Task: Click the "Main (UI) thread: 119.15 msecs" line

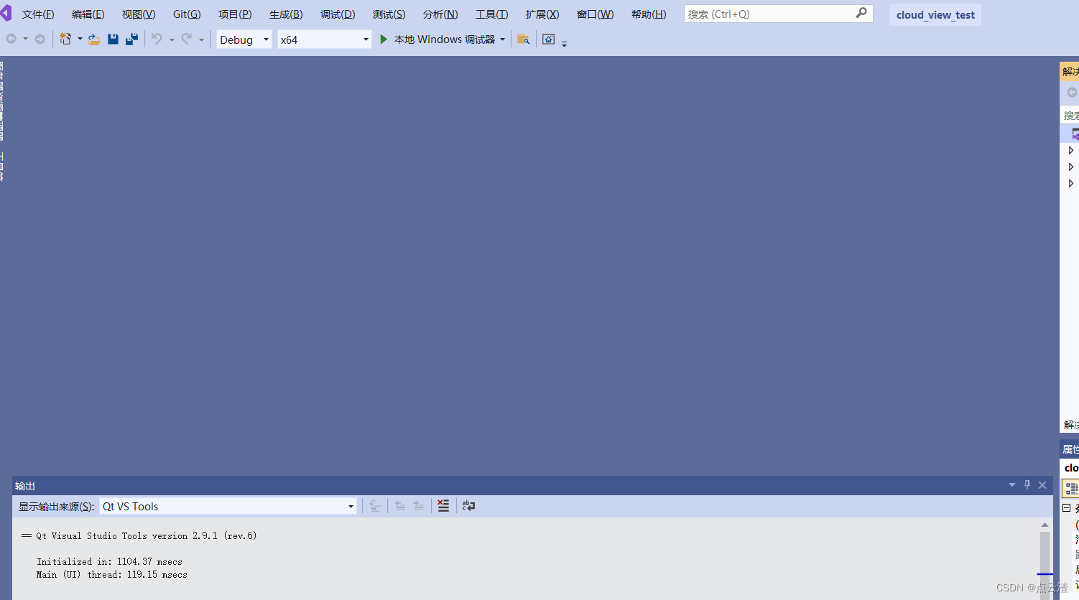Action: click(112, 574)
